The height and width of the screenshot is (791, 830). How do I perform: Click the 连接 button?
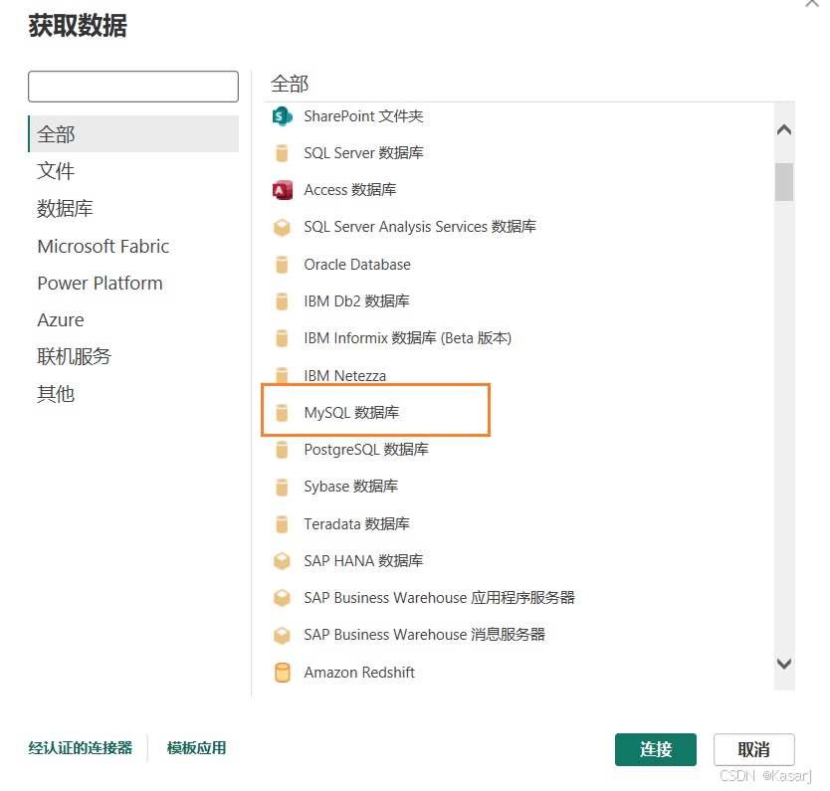click(655, 749)
